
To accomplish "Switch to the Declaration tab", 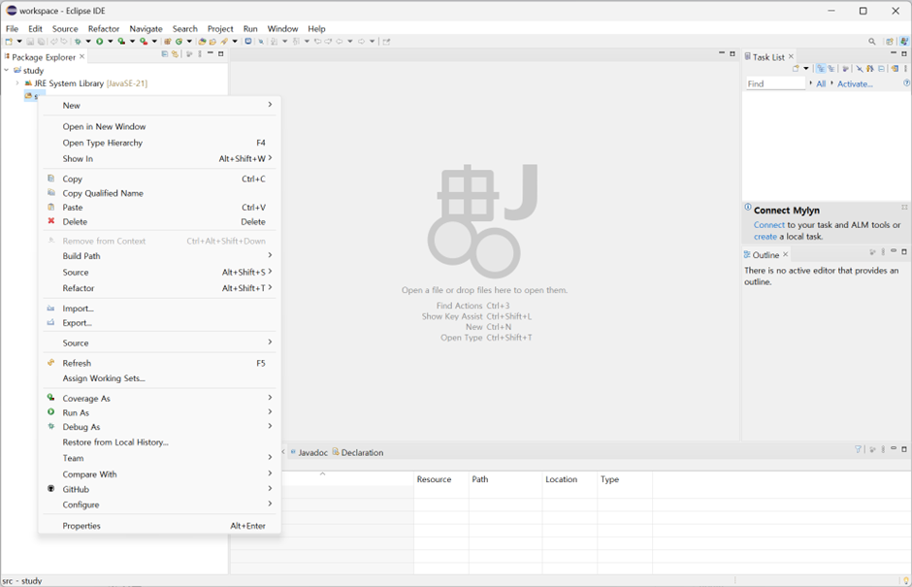I will (358, 452).
